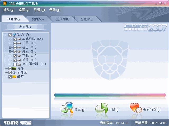The height and width of the screenshot is (126, 169).
Task: Click the drive icon for 下载 (G:)
Action: coord(19,56)
